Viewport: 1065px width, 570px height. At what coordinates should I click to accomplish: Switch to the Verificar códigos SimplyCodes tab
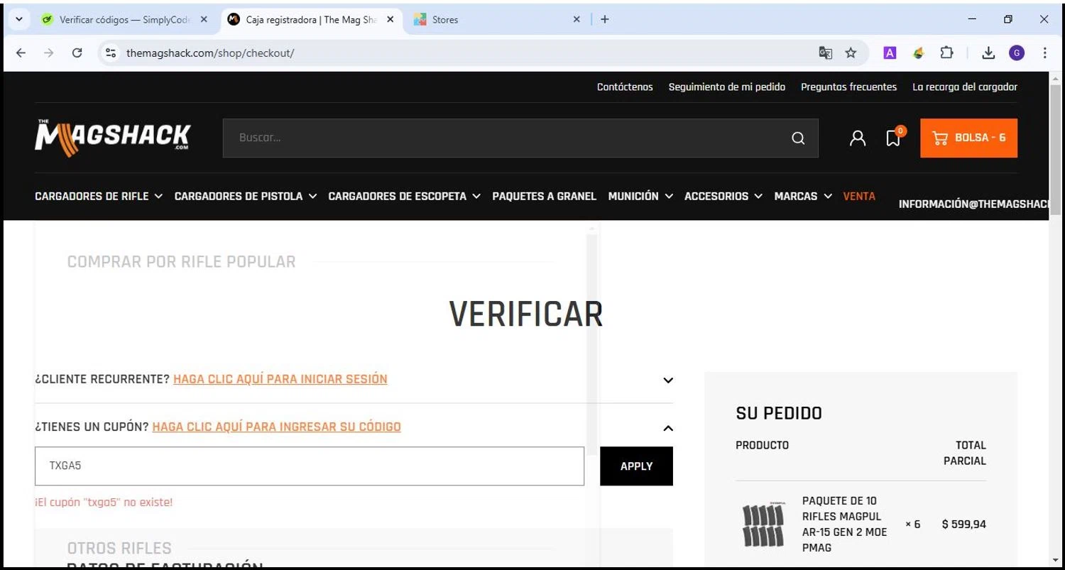tap(124, 20)
